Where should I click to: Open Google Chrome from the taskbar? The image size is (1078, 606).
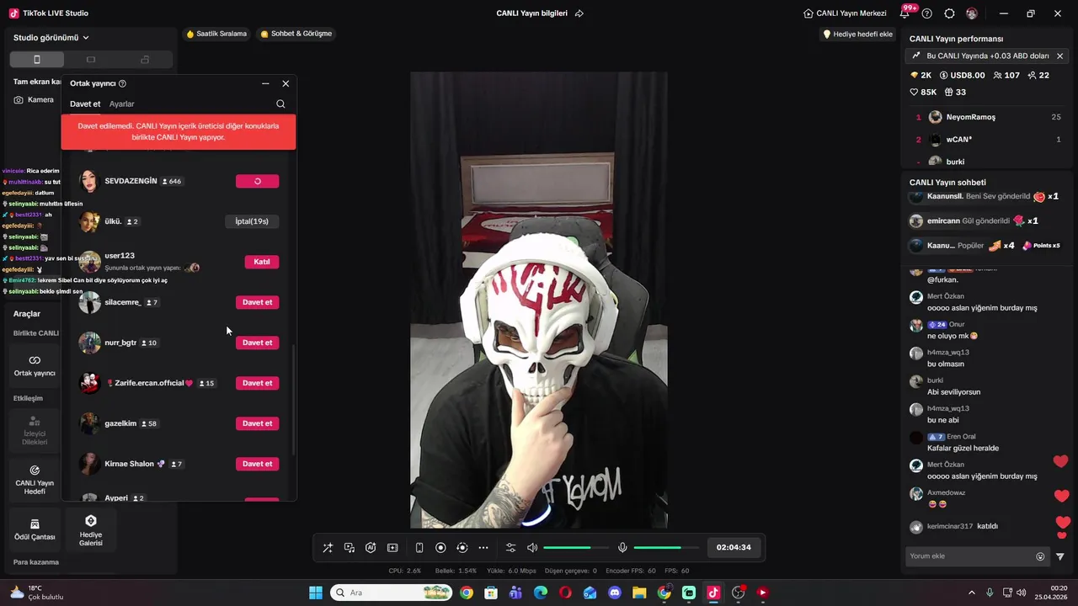[x=467, y=593]
